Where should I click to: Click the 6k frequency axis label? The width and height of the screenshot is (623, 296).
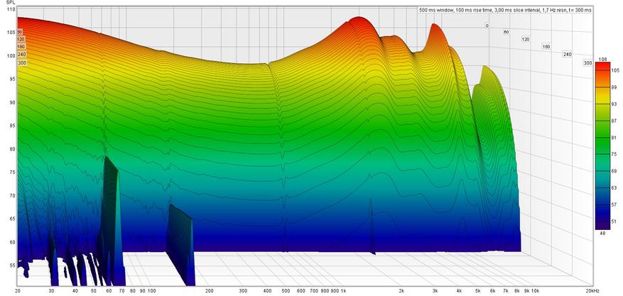(x=494, y=291)
